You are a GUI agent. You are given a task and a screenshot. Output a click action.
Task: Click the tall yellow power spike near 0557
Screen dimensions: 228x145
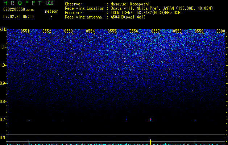tap(150, 142)
